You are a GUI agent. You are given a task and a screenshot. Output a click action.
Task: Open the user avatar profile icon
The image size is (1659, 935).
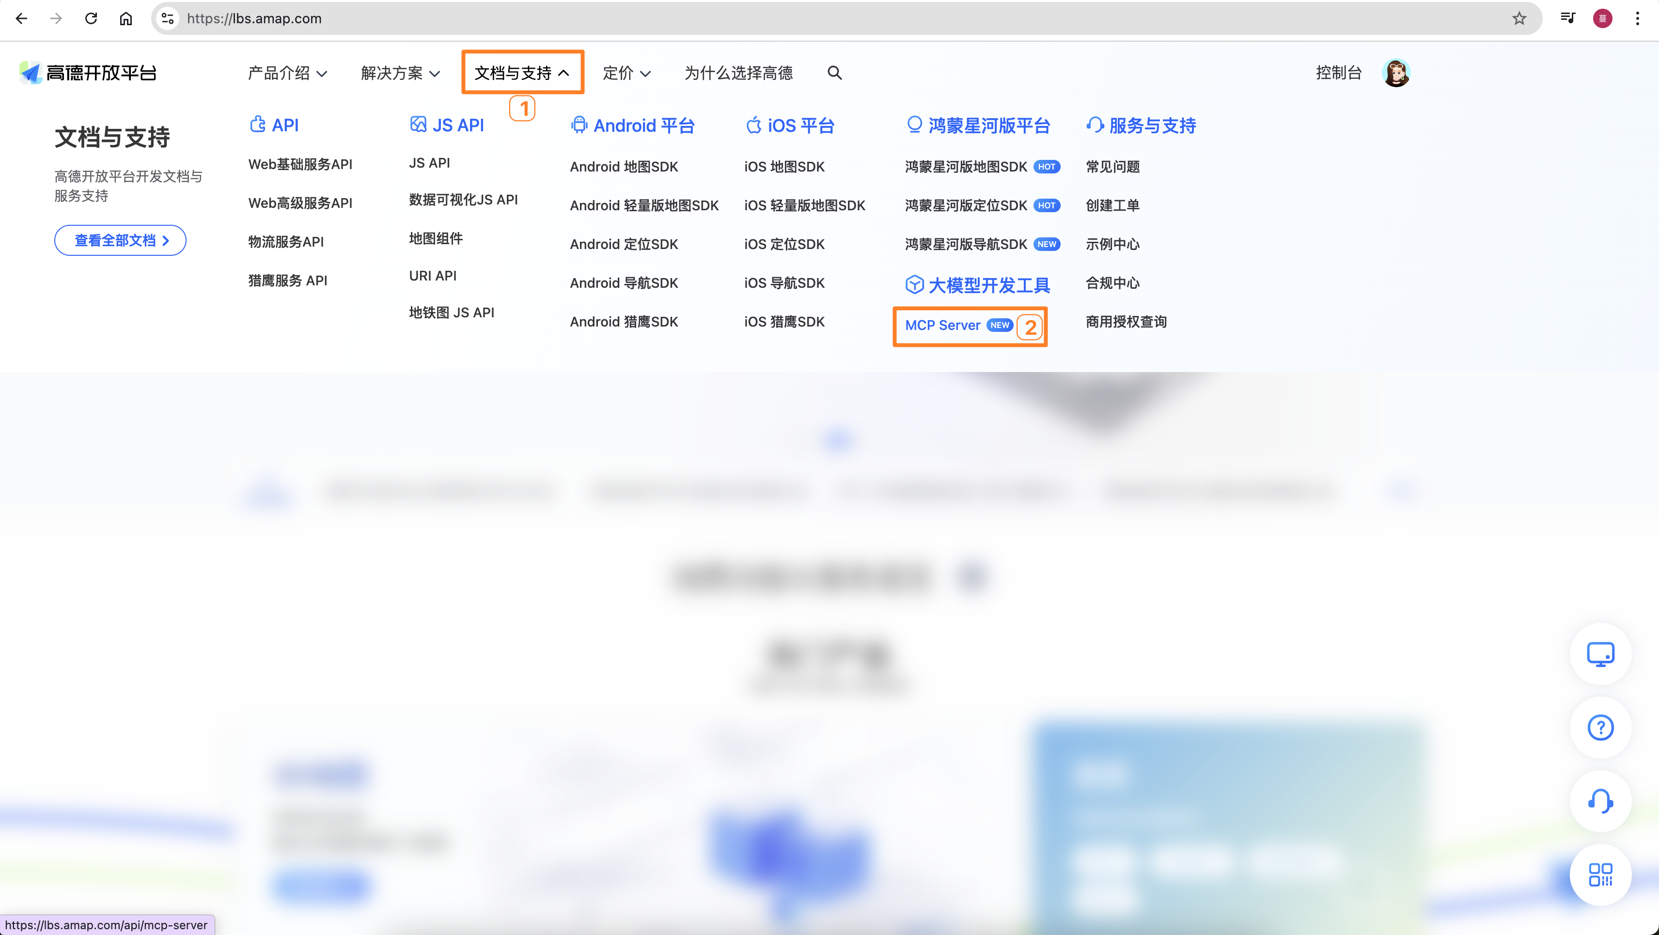coord(1395,73)
